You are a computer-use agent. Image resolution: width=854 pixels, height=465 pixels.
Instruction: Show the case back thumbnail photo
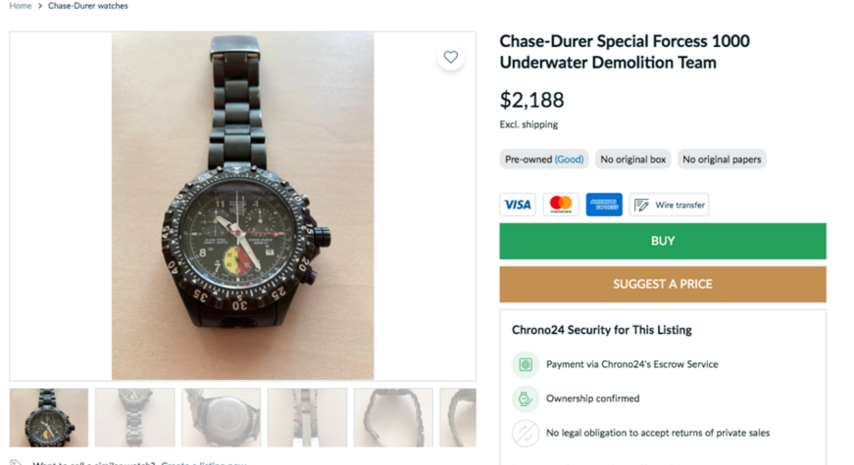tap(222, 417)
